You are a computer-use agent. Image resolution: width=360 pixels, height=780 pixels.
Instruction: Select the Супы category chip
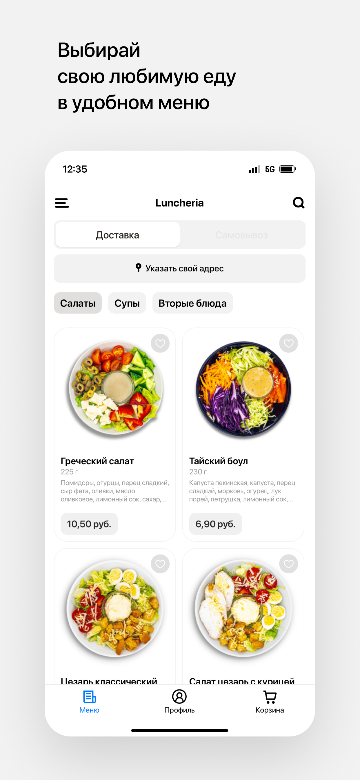[x=127, y=303]
